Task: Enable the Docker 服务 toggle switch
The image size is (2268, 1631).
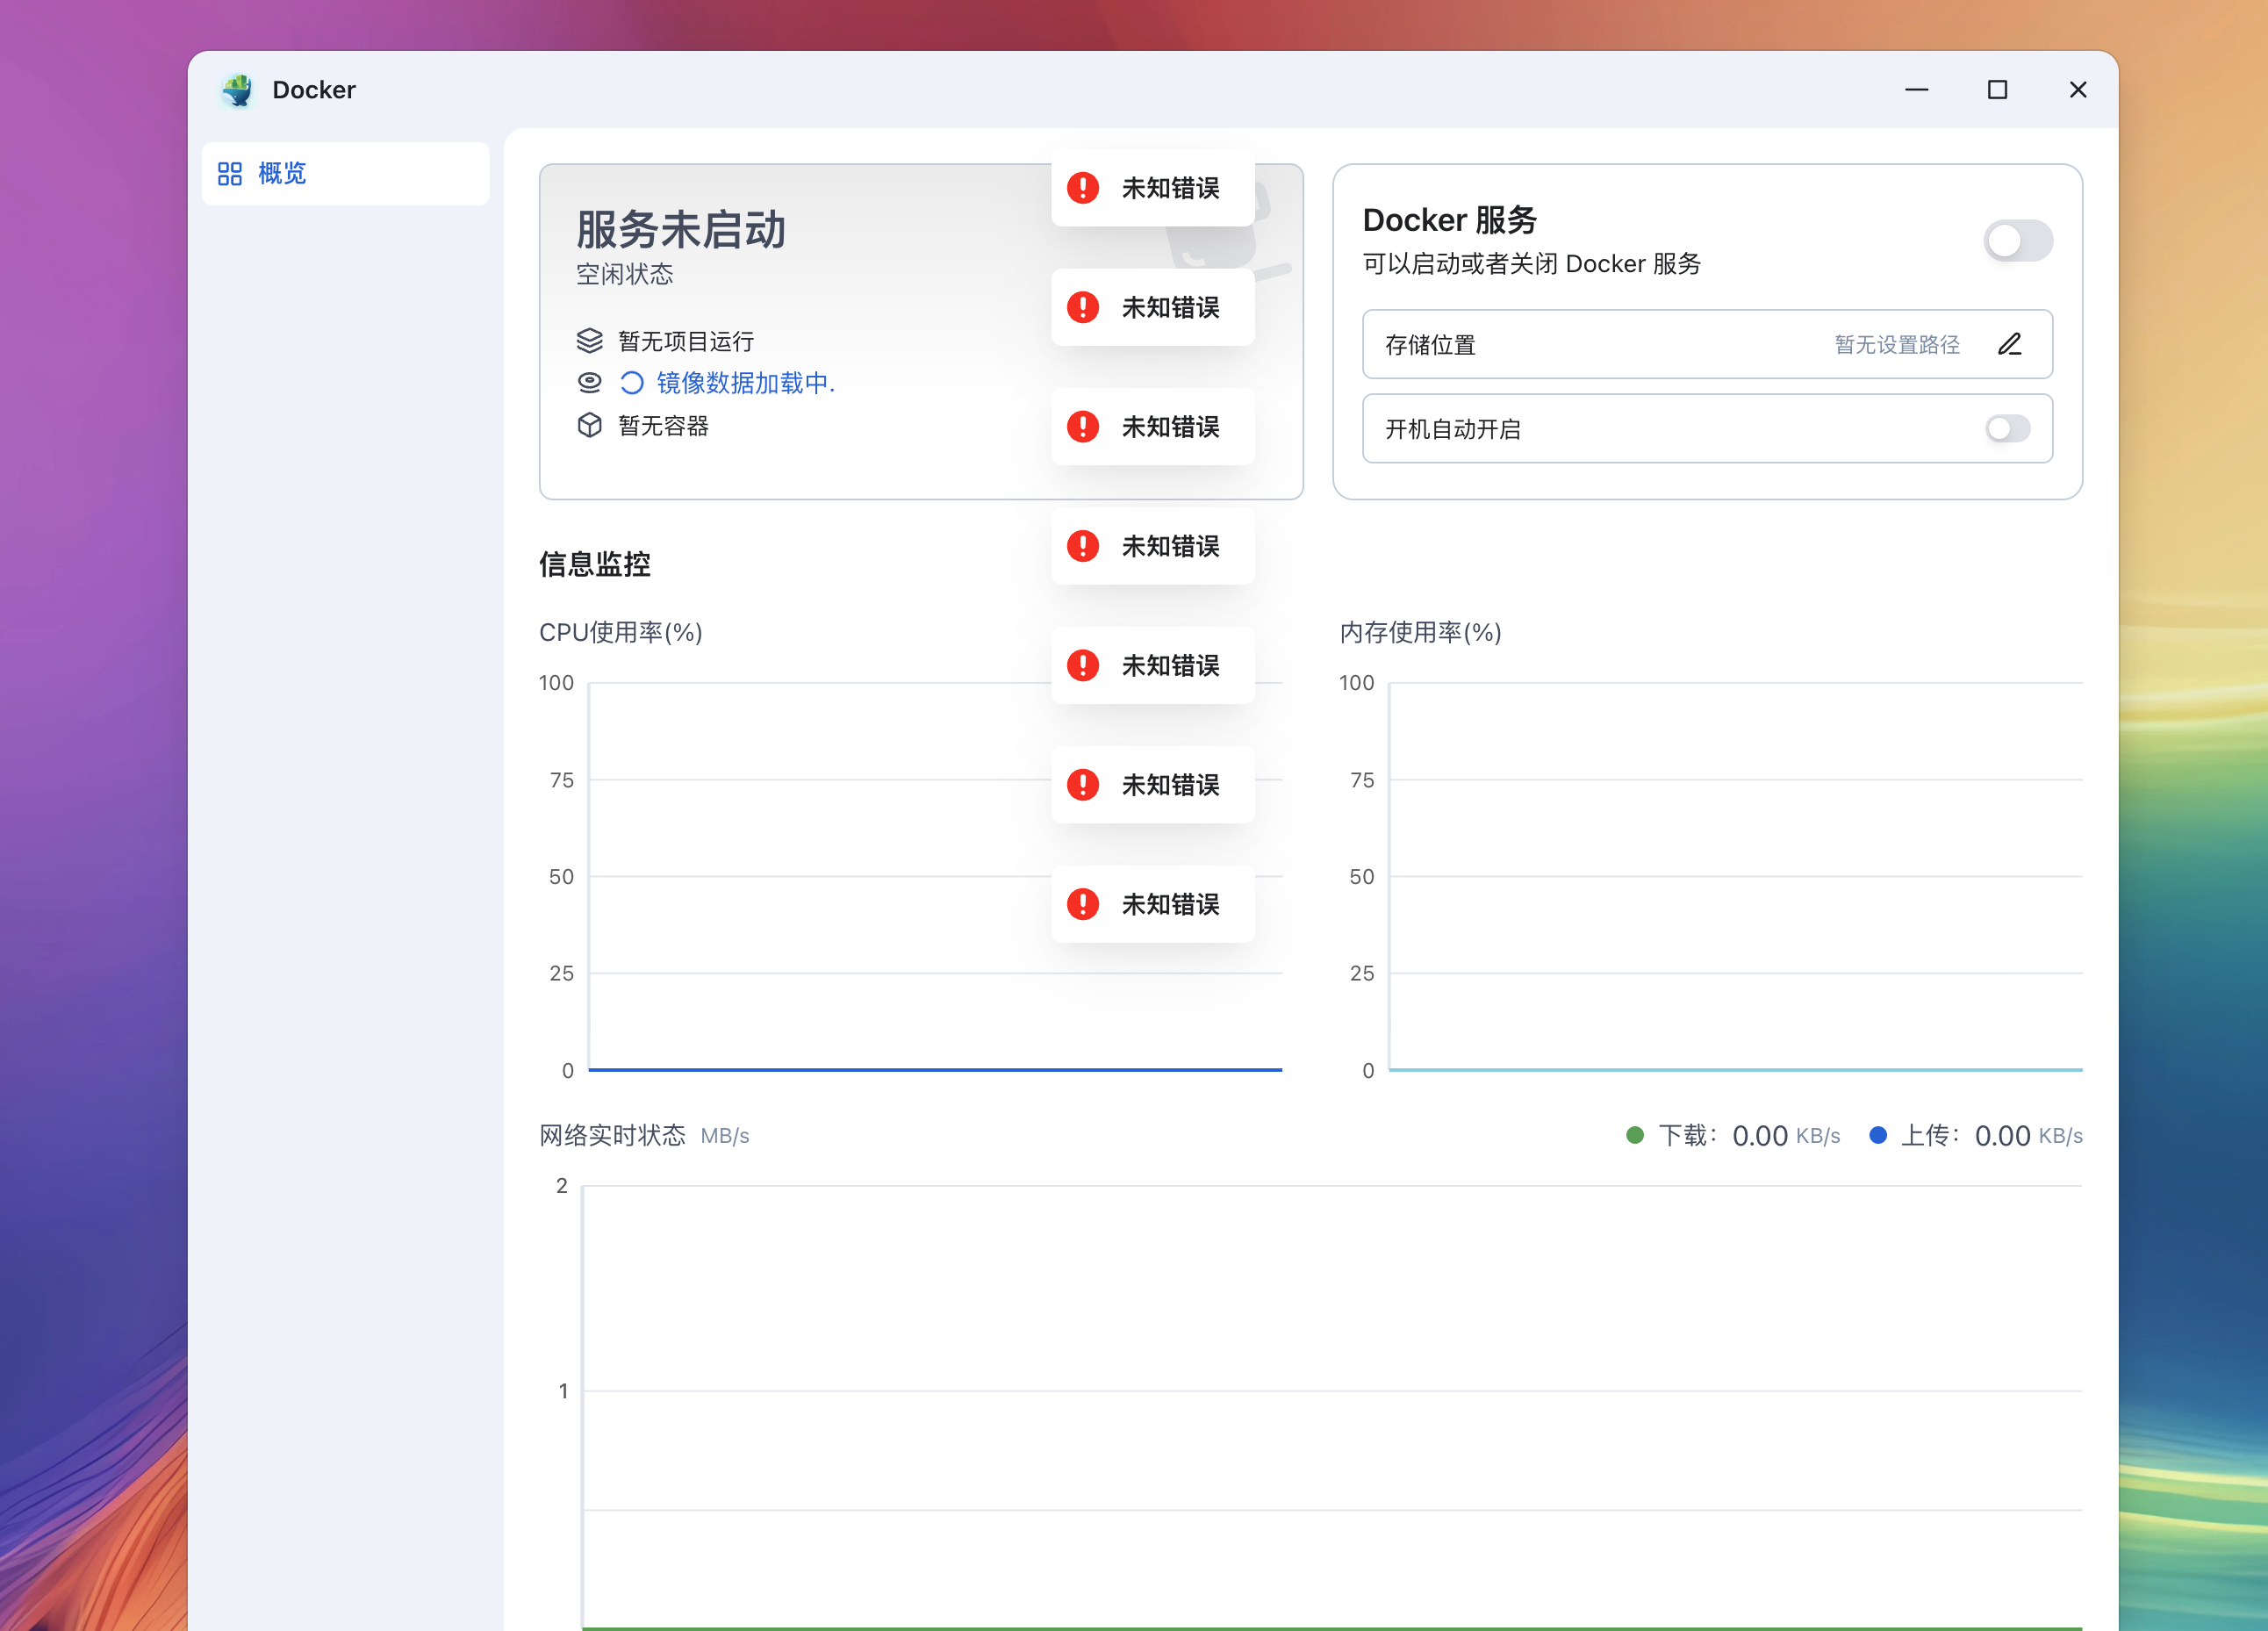Action: click(x=2017, y=241)
